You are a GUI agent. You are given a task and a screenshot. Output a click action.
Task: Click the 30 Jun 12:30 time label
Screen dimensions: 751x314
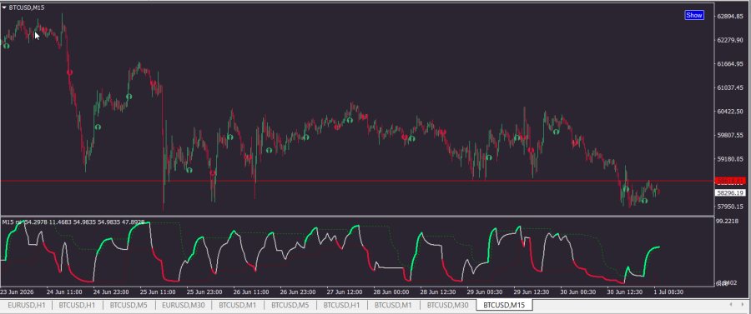(623, 292)
